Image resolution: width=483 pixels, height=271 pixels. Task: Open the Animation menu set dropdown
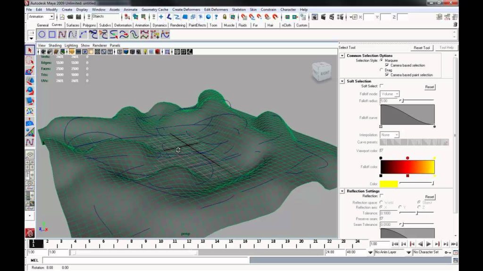(51, 16)
